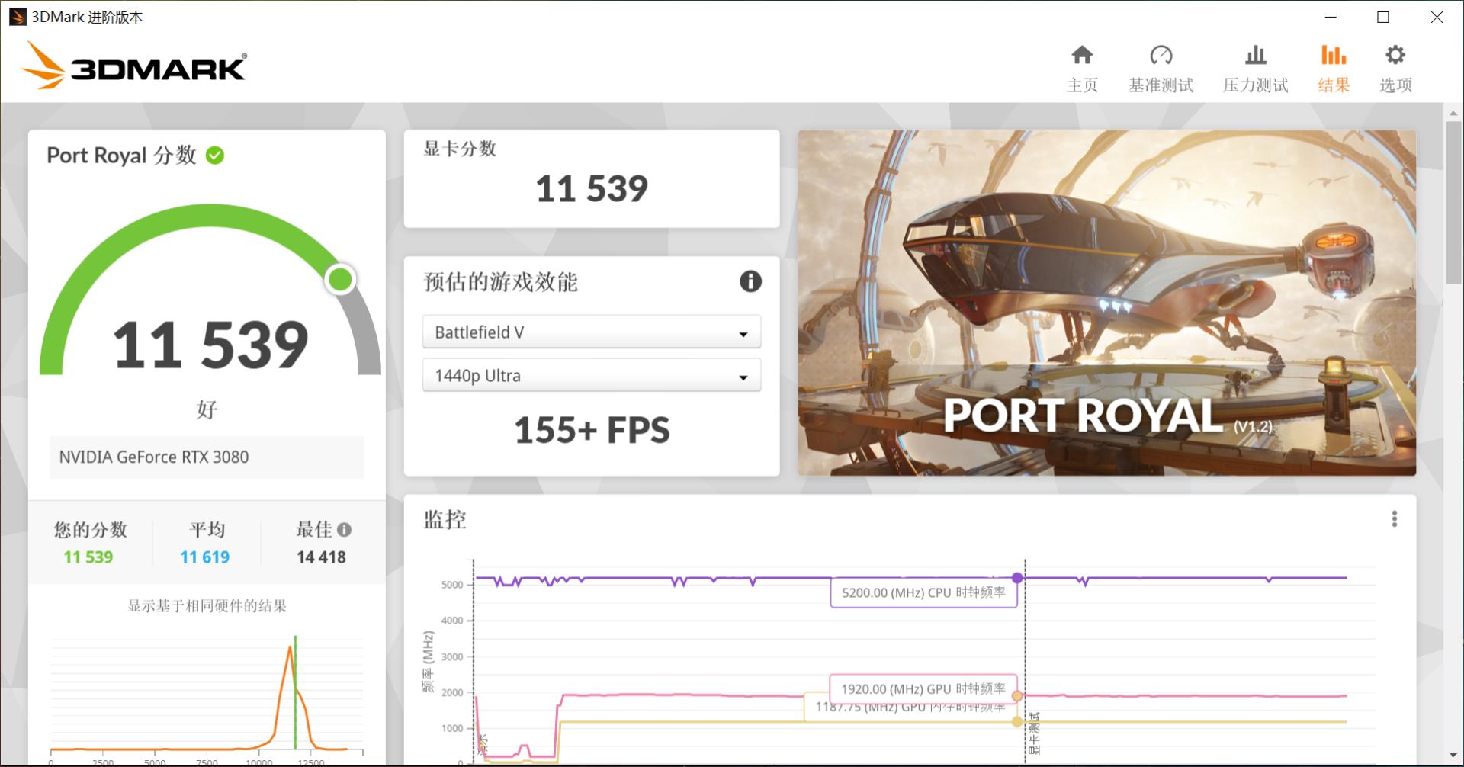Click the Port Royal preview image
Viewport: 1464px width, 767px height.
1107,302
